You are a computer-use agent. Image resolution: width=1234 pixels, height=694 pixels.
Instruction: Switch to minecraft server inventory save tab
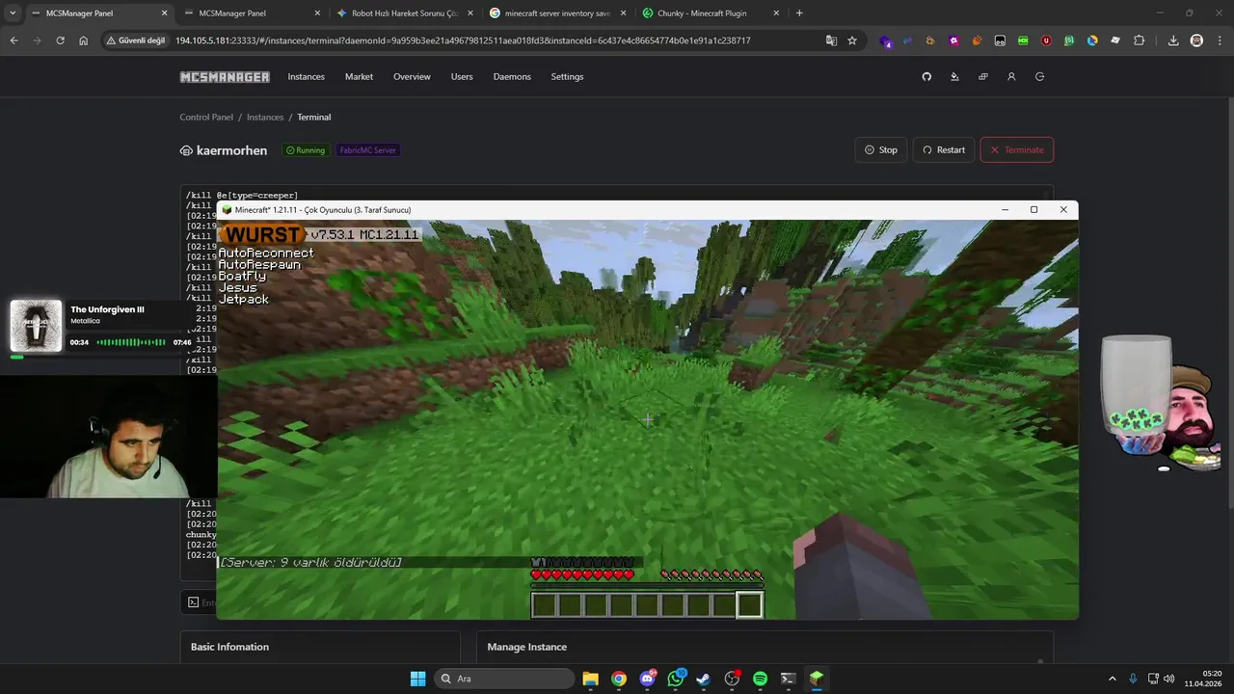point(556,13)
